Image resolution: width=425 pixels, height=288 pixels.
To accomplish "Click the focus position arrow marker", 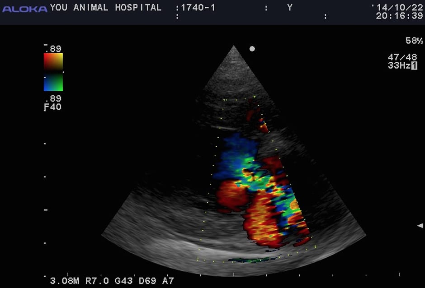I will click(x=420, y=225).
